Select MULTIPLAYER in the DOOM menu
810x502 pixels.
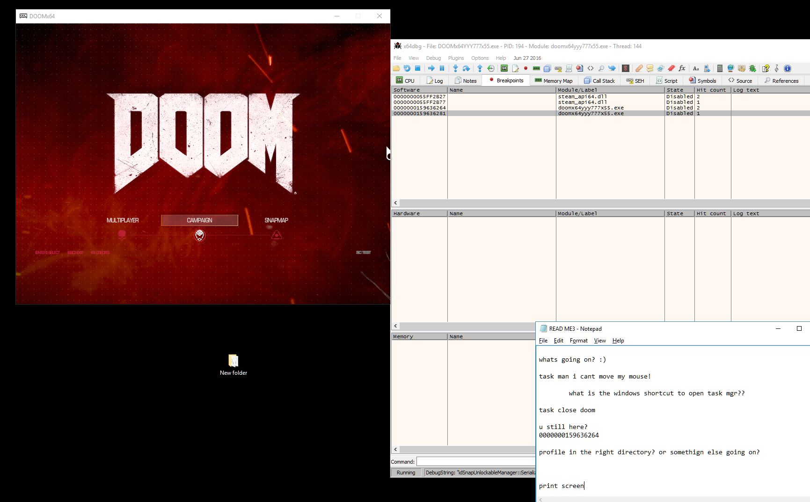click(123, 220)
